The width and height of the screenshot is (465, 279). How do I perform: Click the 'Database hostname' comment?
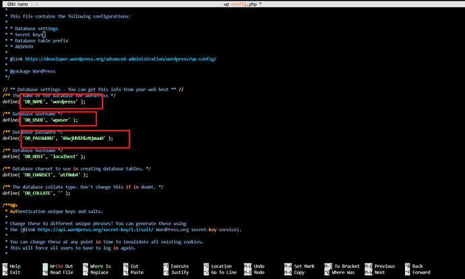click(x=32, y=151)
